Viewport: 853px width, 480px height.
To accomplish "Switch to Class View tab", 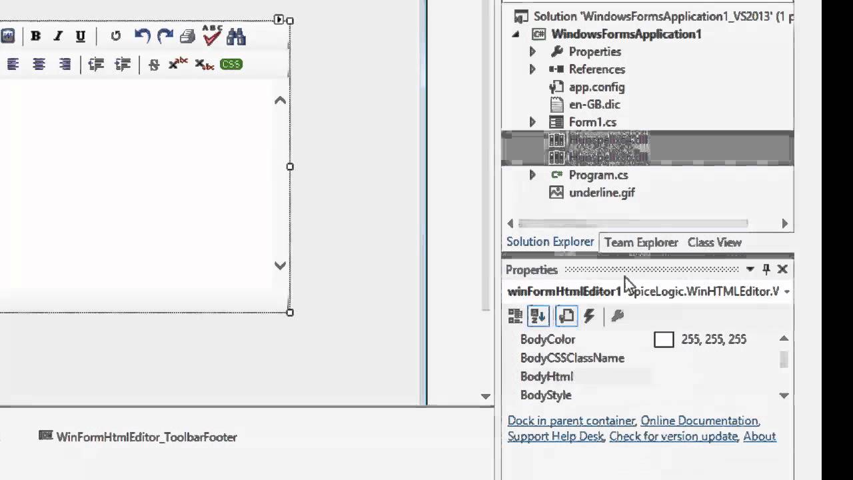I will click(x=714, y=243).
